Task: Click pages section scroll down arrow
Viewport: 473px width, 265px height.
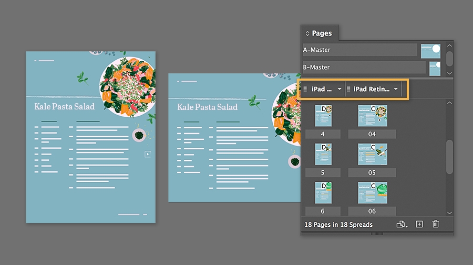Action: pyautogui.click(x=449, y=213)
